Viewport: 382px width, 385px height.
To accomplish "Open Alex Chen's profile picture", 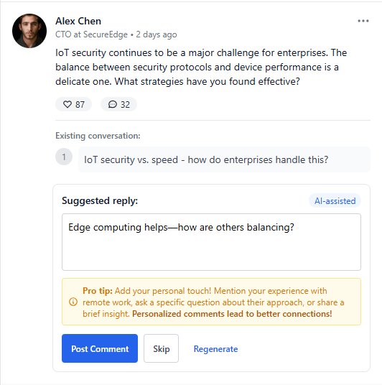I will pyautogui.click(x=29, y=31).
